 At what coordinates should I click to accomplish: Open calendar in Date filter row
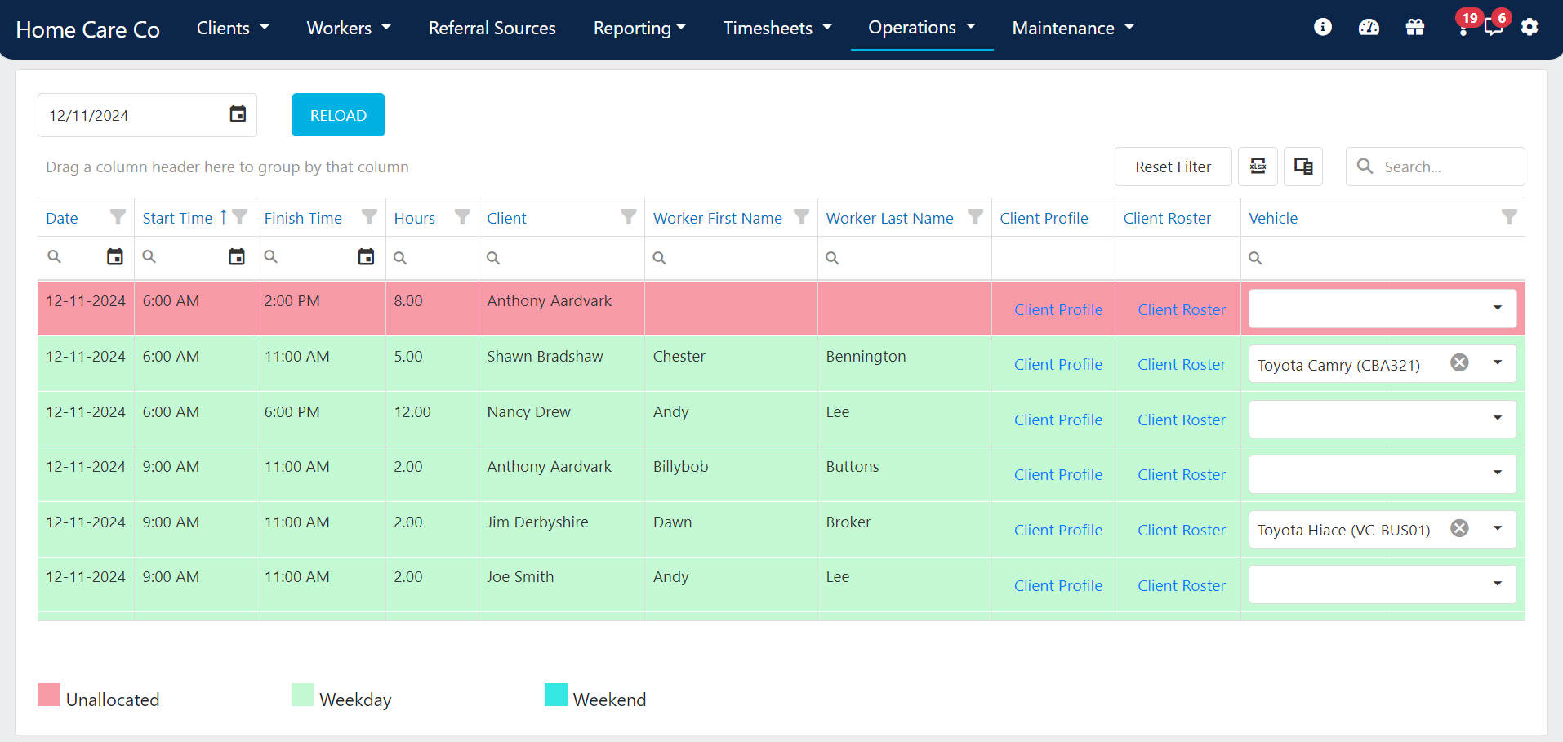(115, 257)
